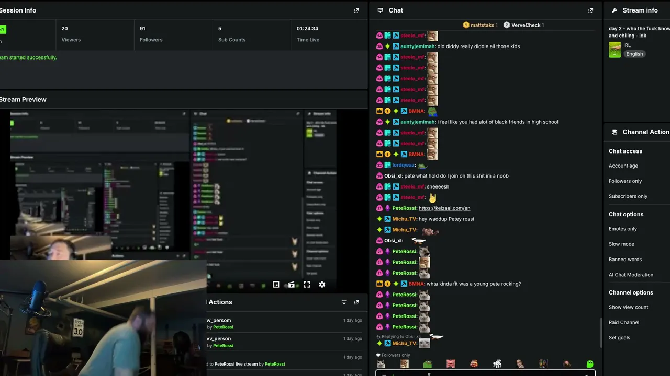Click steelo_mf's name on the sheeeesh message
The width and height of the screenshot is (670, 376).
tap(412, 187)
